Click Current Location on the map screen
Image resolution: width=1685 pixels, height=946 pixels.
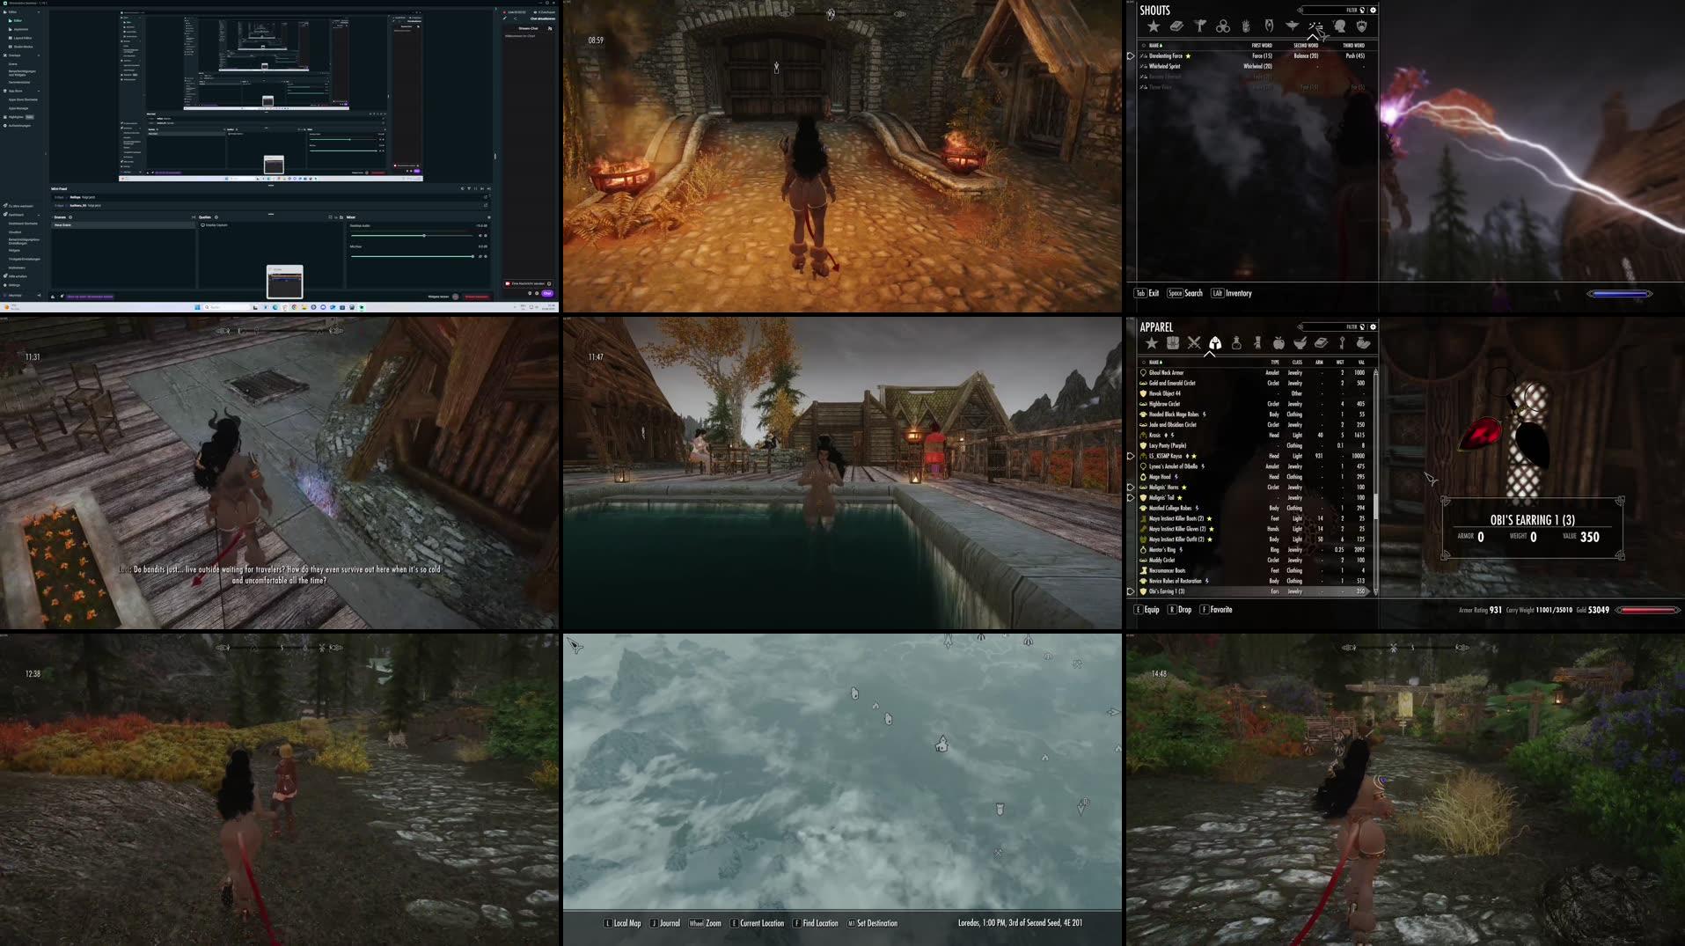(x=757, y=923)
